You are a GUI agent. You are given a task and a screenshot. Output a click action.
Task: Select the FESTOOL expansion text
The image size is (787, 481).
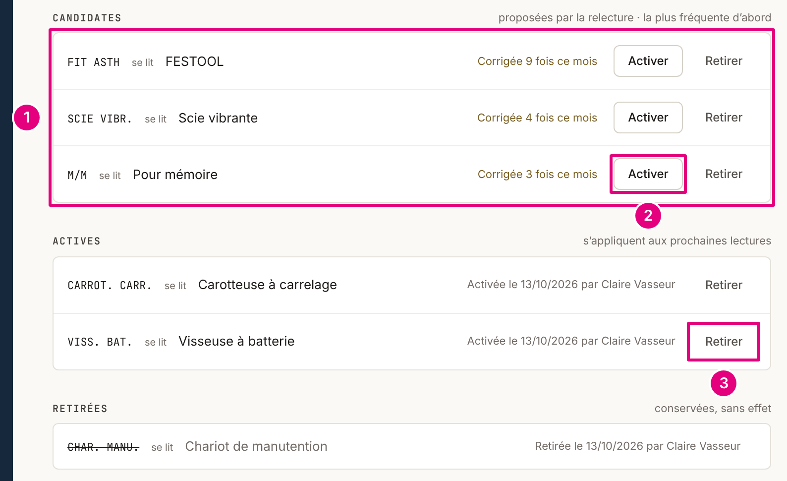194,61
